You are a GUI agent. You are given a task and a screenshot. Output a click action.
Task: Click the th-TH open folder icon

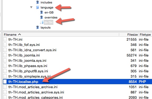(42, 22)
